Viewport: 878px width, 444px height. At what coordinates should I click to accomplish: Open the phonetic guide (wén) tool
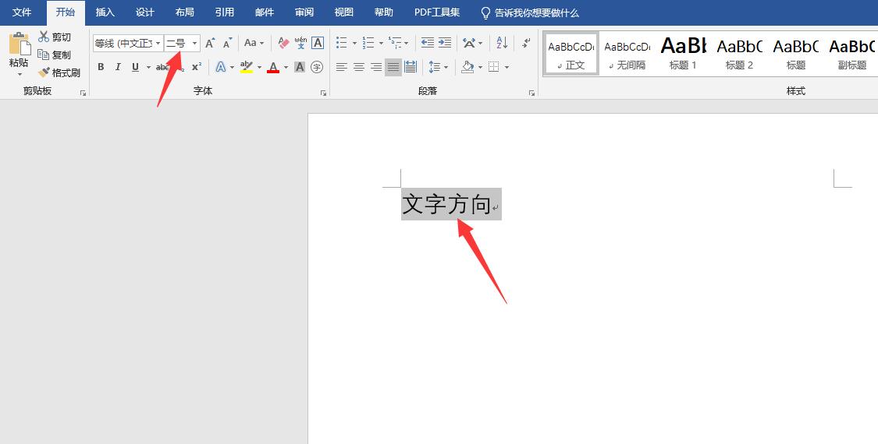[300, 43]
